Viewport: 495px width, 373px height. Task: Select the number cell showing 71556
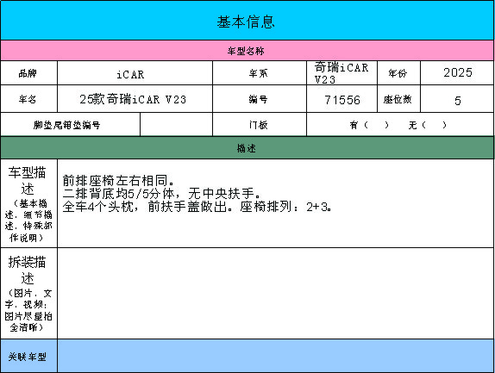click(341, 99)
